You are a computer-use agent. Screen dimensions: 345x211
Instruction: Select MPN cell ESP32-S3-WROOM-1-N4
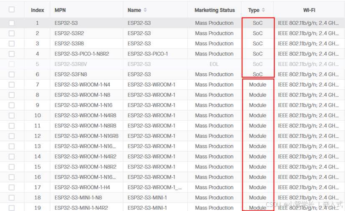(82, 85)
